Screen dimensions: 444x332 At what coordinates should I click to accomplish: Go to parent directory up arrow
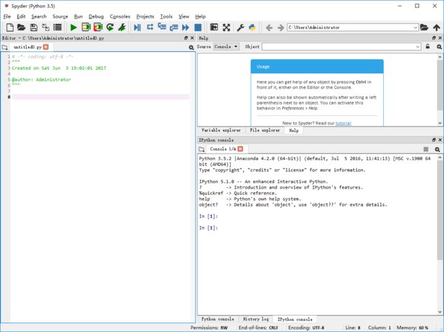(x=436, y=27)
